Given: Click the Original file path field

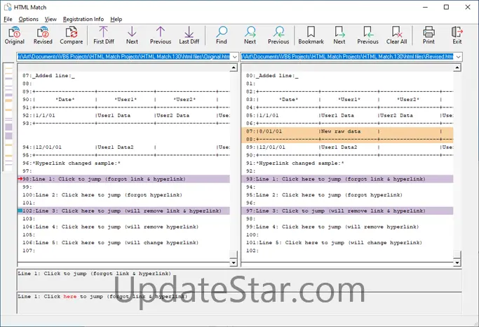Looking at the screenshot, I should click(124, 57).
